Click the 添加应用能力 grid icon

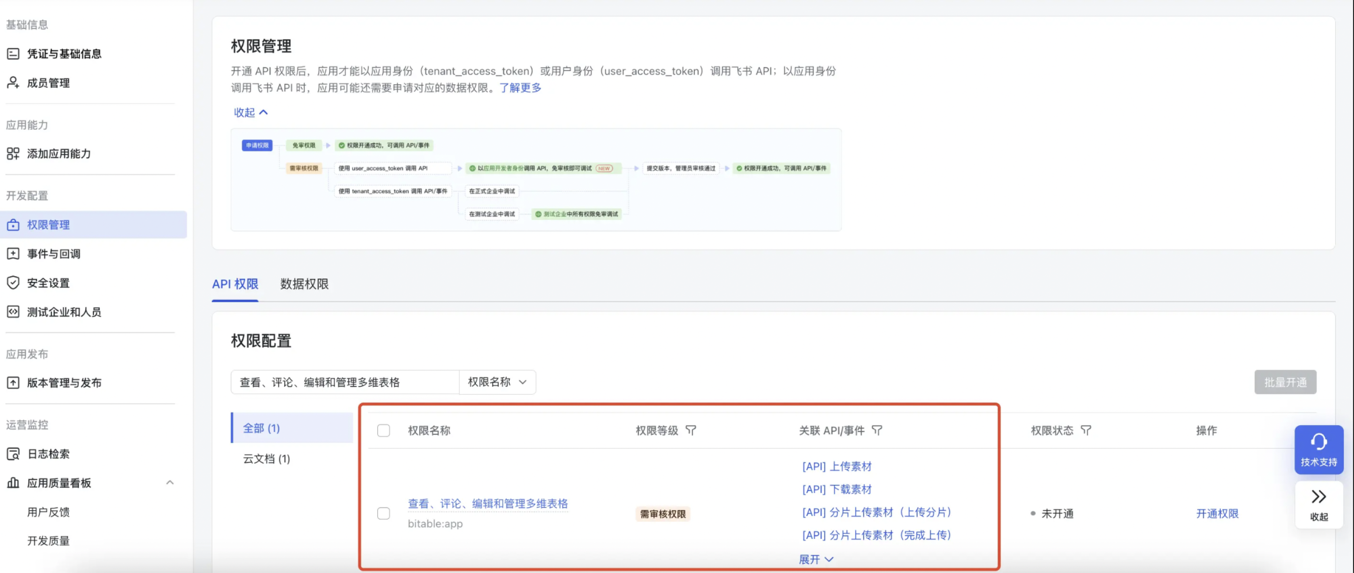click(x=13, y=153)
